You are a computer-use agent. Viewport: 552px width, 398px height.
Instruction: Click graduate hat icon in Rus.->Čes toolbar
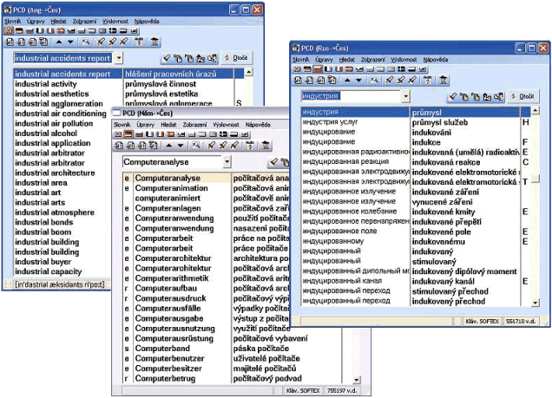point(444,80)
